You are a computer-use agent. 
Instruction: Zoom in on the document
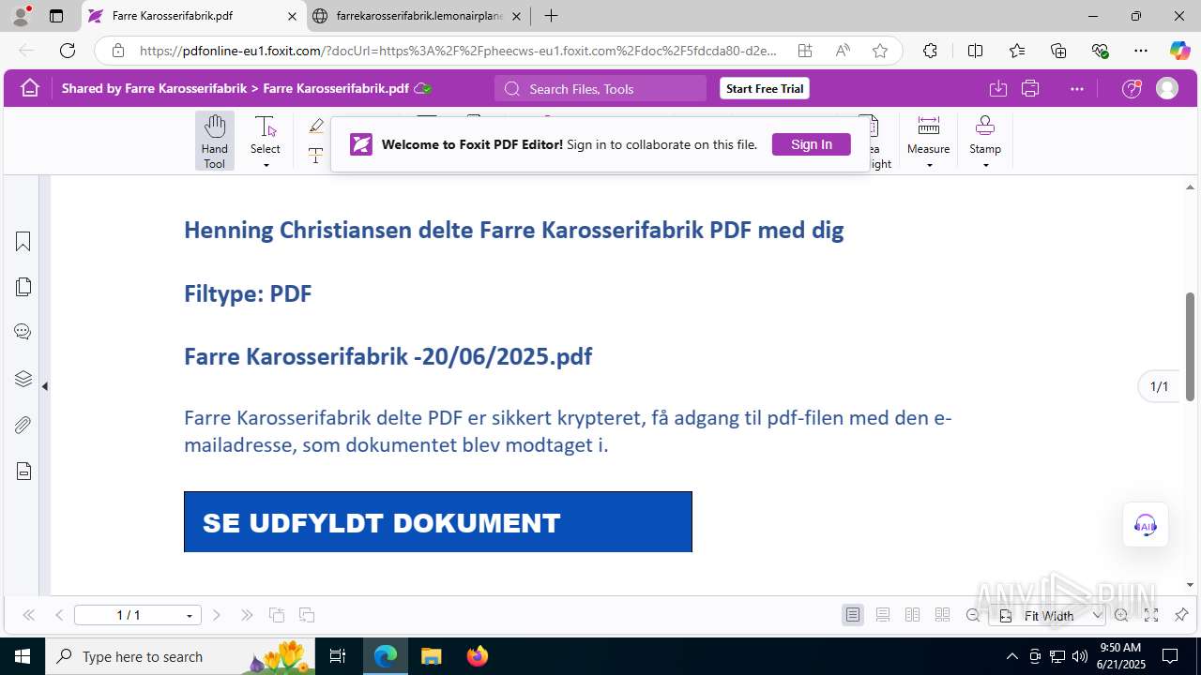(x=1121, y=615)
